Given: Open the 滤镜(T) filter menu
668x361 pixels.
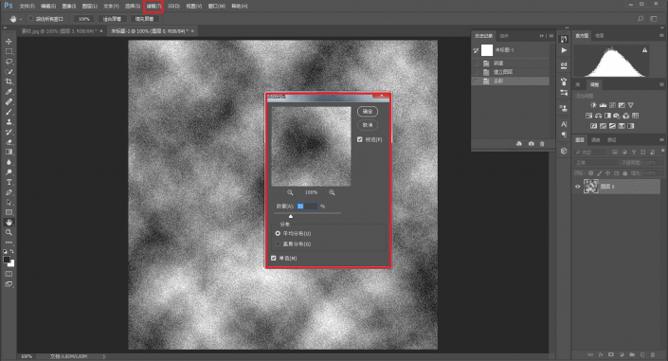Looking at the screenshot, I should coord(153,7).
